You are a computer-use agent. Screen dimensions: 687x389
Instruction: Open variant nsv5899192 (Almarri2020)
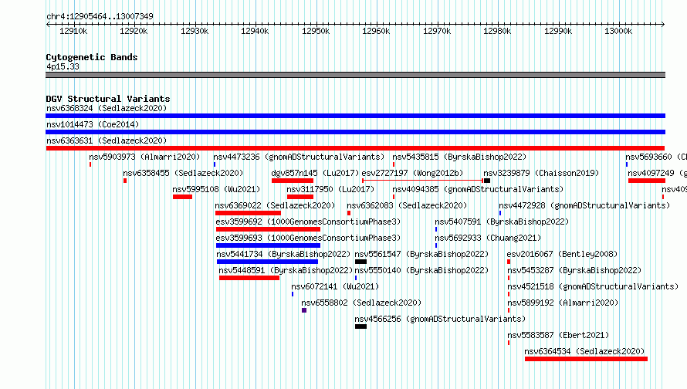pyautogui.click(x=563, y=303)
